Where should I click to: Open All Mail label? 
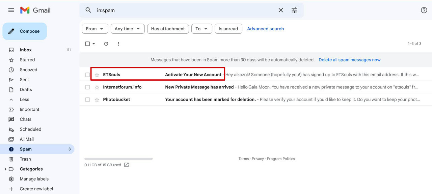click(x=37, y=139)
